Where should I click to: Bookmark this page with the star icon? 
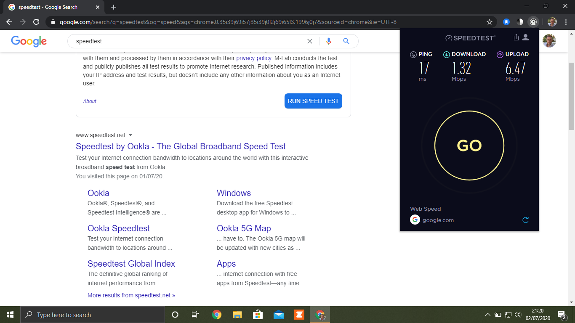(490, 22)
